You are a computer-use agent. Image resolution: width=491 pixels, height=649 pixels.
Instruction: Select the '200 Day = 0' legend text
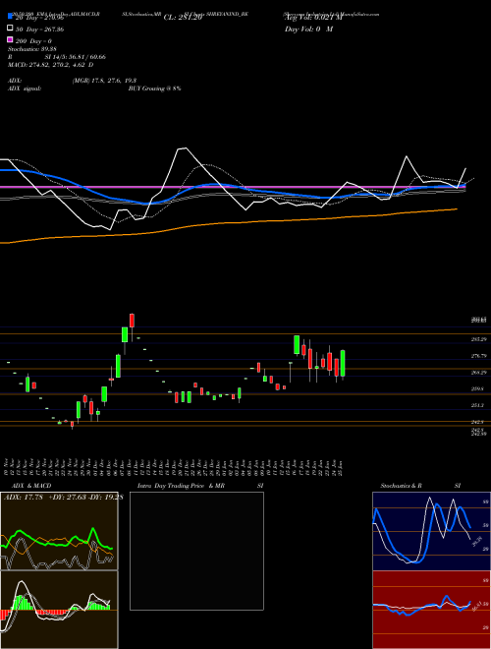tap(33, 41)
